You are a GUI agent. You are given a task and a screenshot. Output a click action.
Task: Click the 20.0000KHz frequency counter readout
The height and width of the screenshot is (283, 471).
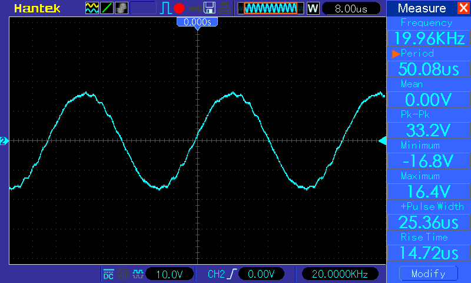click(340, 274)
